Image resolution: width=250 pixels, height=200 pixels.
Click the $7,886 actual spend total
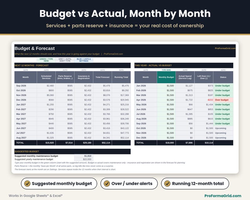click(x=185, y=143)
